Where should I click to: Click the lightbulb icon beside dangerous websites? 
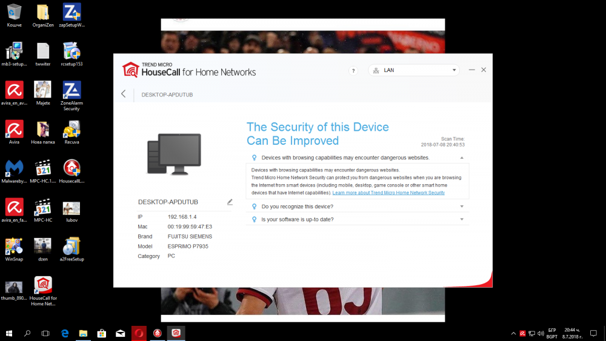click(254, 157)
